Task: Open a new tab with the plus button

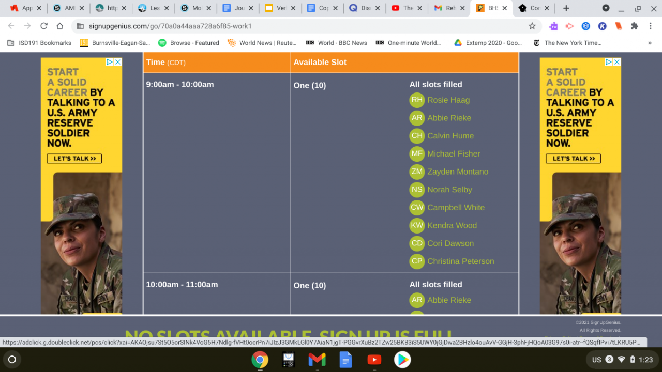Action: [x=566, y=8]
